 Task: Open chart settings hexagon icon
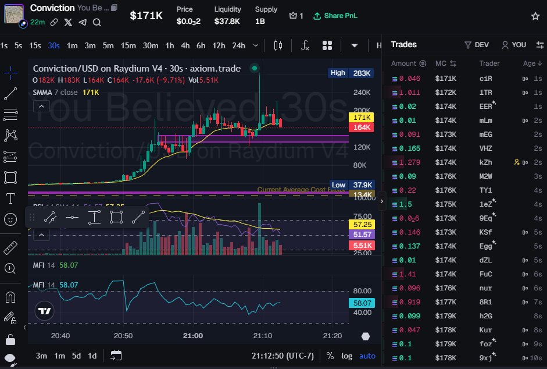(366, 336)
